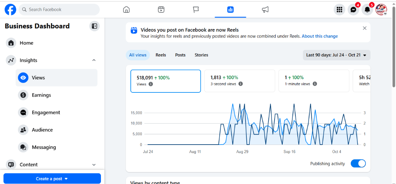Open Home in the dashboard sidebar
This screenshot has width=396, height=184.
(x=51, y=43)
